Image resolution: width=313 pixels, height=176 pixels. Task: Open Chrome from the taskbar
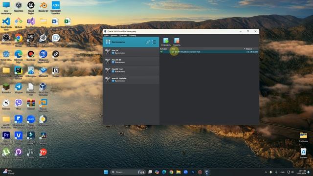coord(171,172)
